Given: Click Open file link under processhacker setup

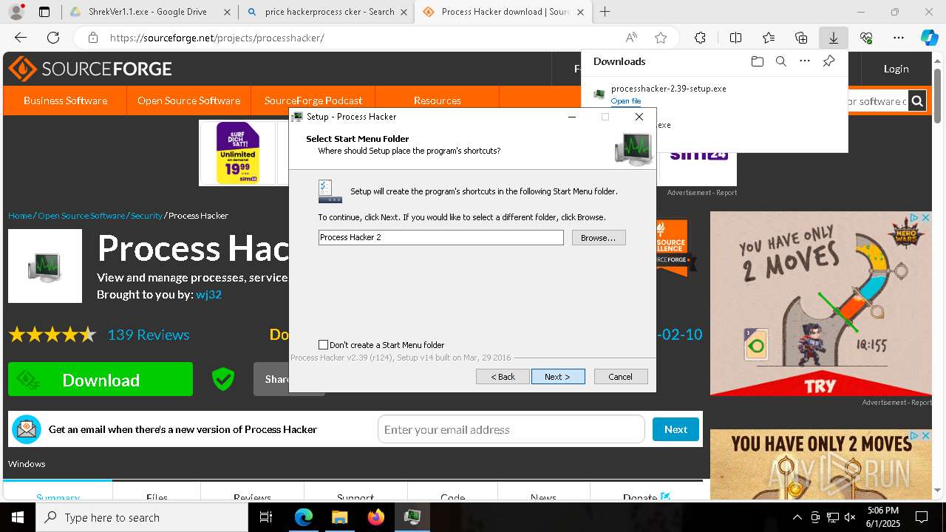Looking at the screenshot, I should point(626,101).
